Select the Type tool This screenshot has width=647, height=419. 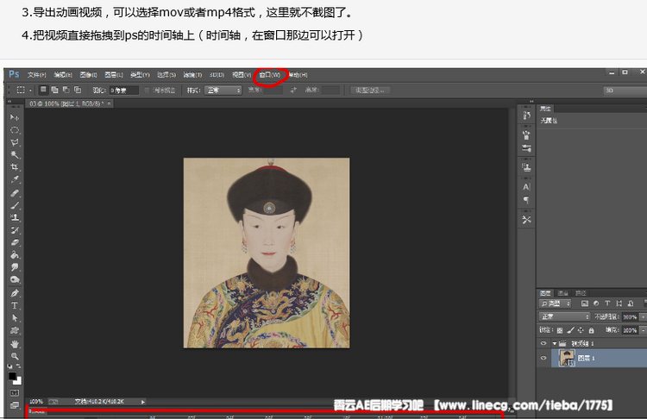pyautogui.click(x=15, y=305)
